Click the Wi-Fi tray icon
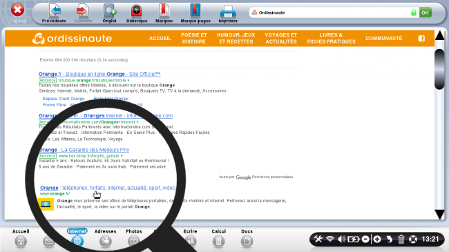Viewport: 449px width, 252px height. tap(330, 239)
